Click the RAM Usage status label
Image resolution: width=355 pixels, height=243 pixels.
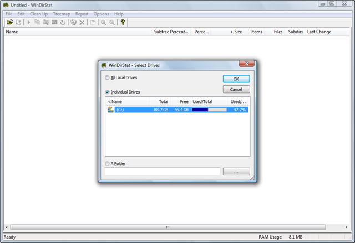[271, 237]
